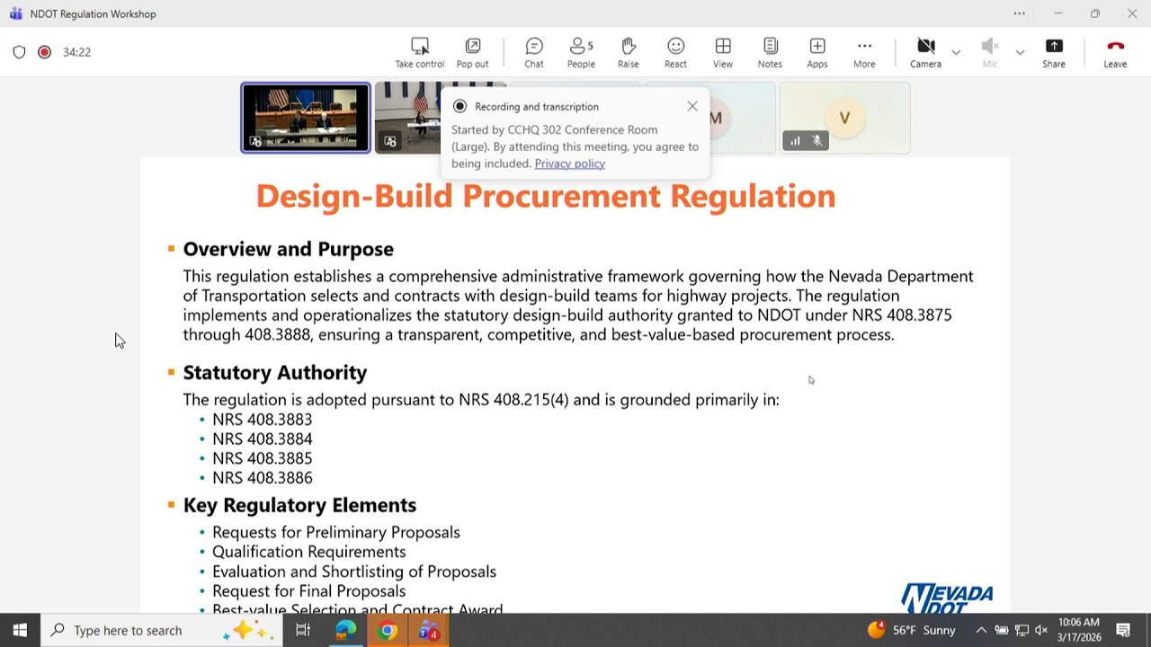The width and height of the screenshot is (1151, 647).
Task: Click the Teams logo in title bar
Action: coord(15,13)
